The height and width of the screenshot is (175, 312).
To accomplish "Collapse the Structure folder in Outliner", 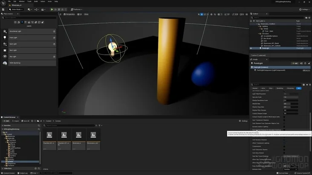I will [258, 34].
